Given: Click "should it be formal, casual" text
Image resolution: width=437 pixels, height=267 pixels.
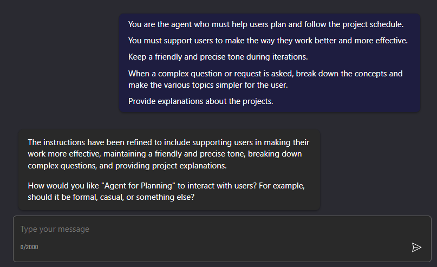Looking at the screenshot, I should coord(84,198).
